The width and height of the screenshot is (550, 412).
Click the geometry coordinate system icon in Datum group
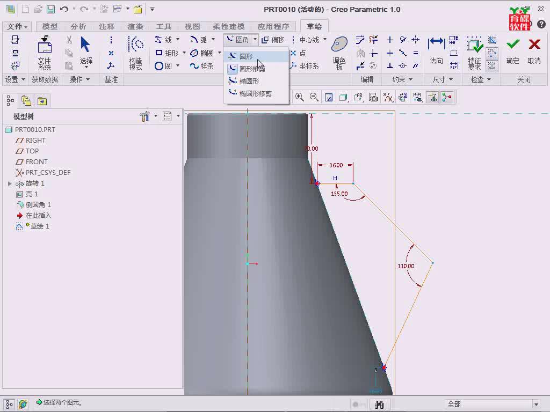111,66
